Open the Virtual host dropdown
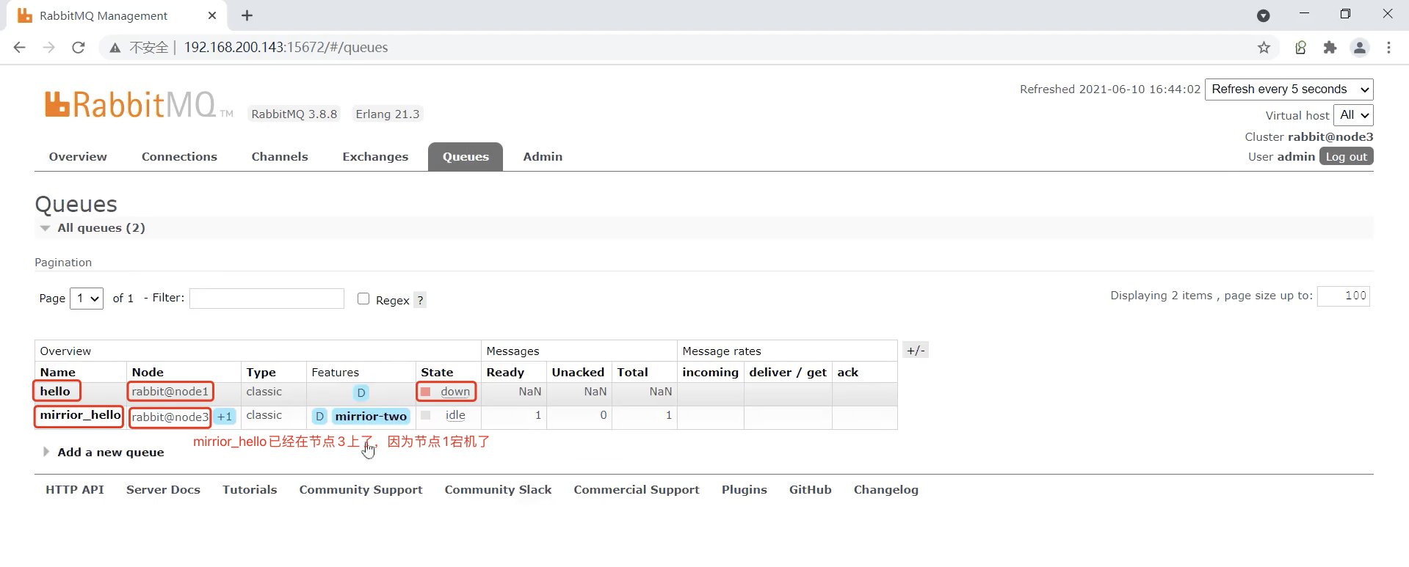1409x567 pixels. tap(1353, 115)
